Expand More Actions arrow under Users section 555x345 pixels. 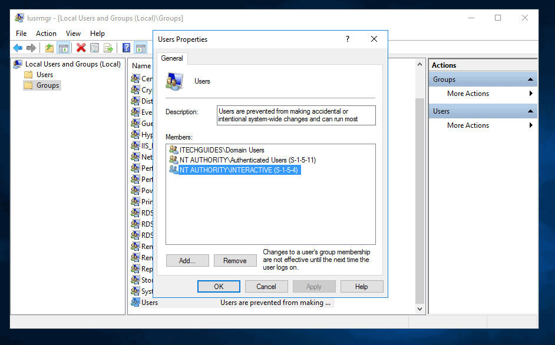531,125
